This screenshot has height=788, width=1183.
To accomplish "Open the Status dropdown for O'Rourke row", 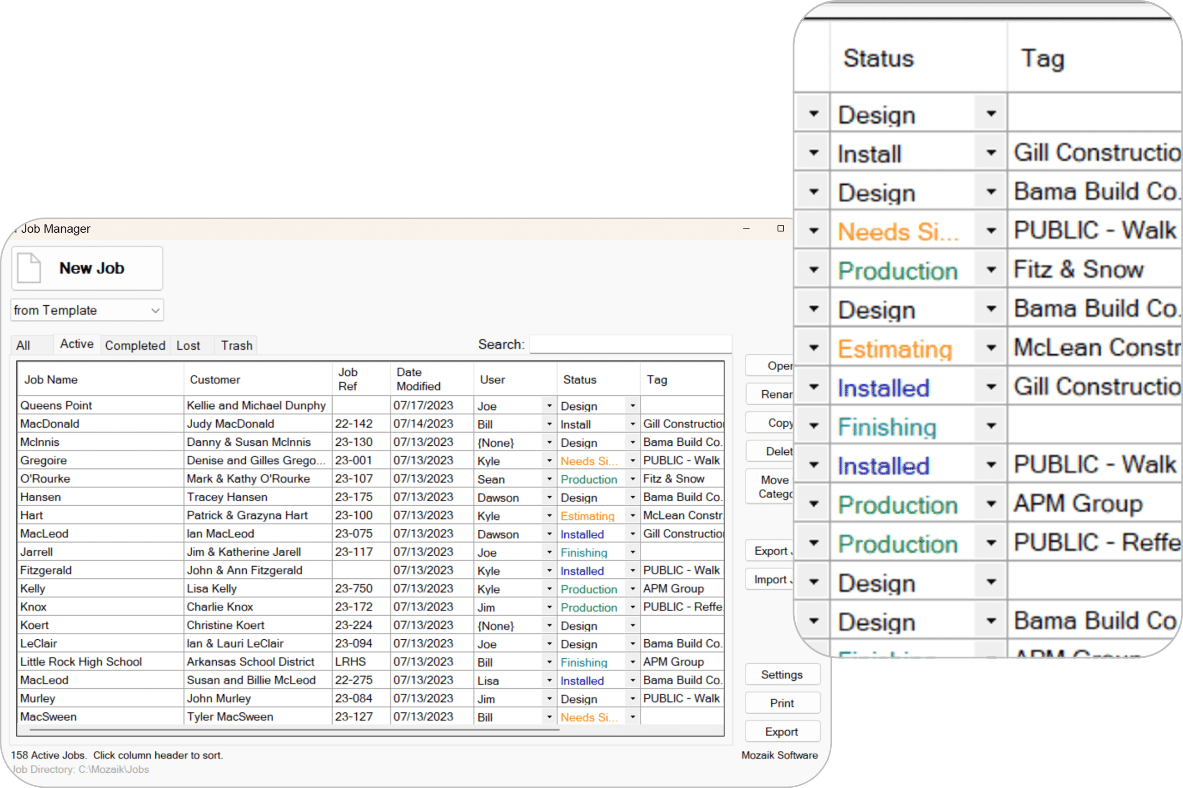I will (633, 479).
